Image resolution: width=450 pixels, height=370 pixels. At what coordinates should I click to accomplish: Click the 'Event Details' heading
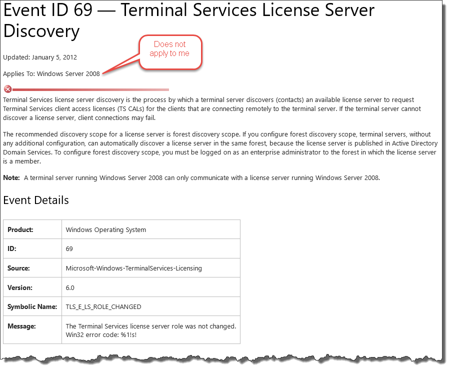(36, 200)
